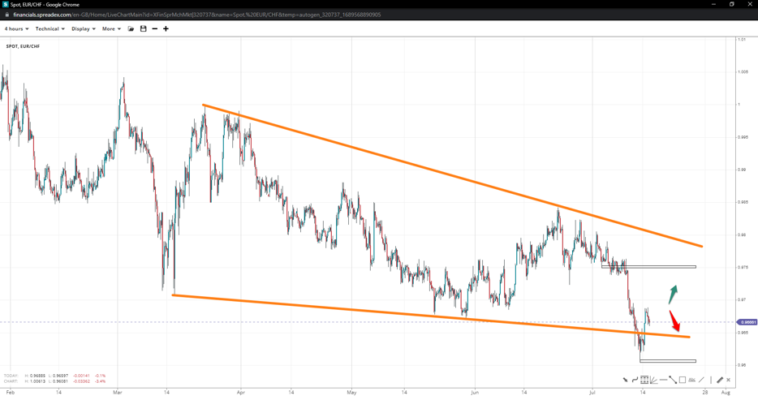758x400 pixels.
Task: Expand the Technical indicators menu
Action: [50, 29]
